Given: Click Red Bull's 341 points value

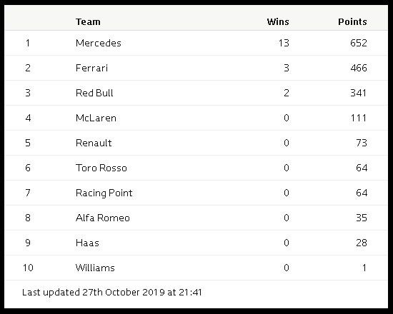Looking at the screenshot, I should coord(359,93).
